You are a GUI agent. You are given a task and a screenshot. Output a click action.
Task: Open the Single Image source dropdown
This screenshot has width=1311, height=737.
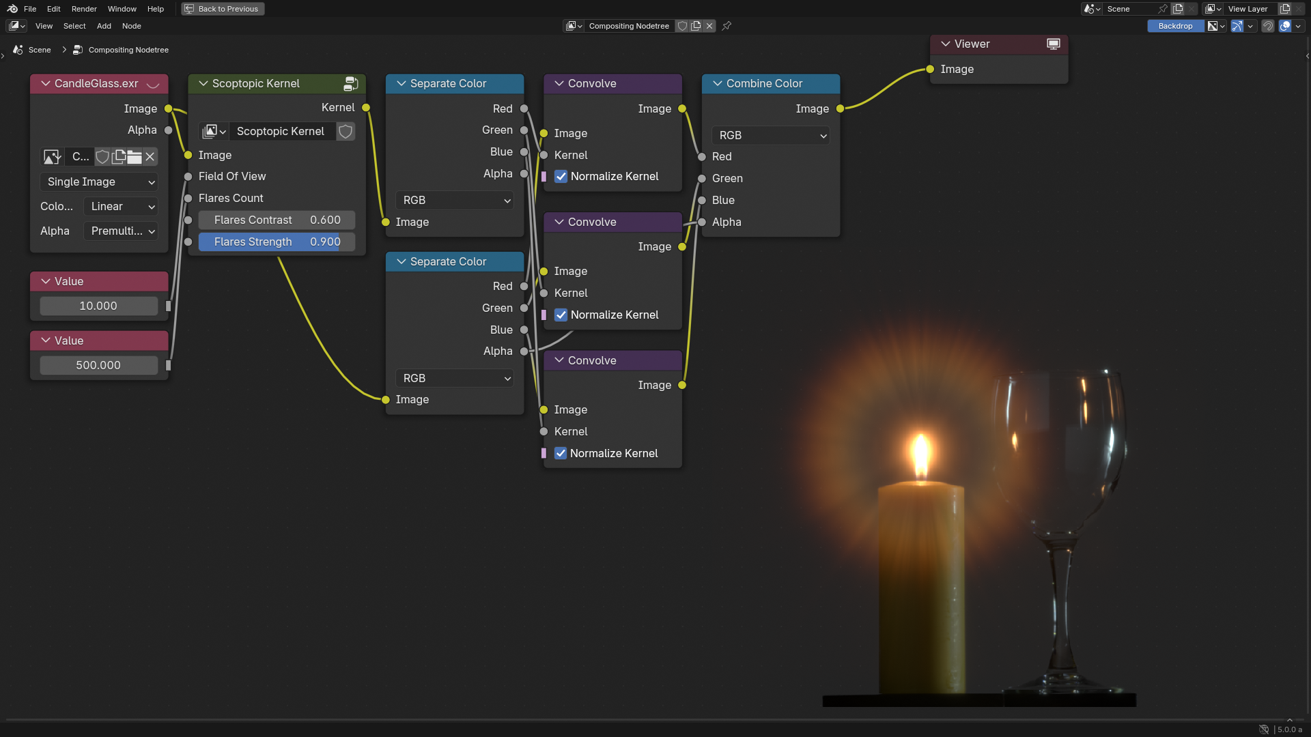coord(99,182)
